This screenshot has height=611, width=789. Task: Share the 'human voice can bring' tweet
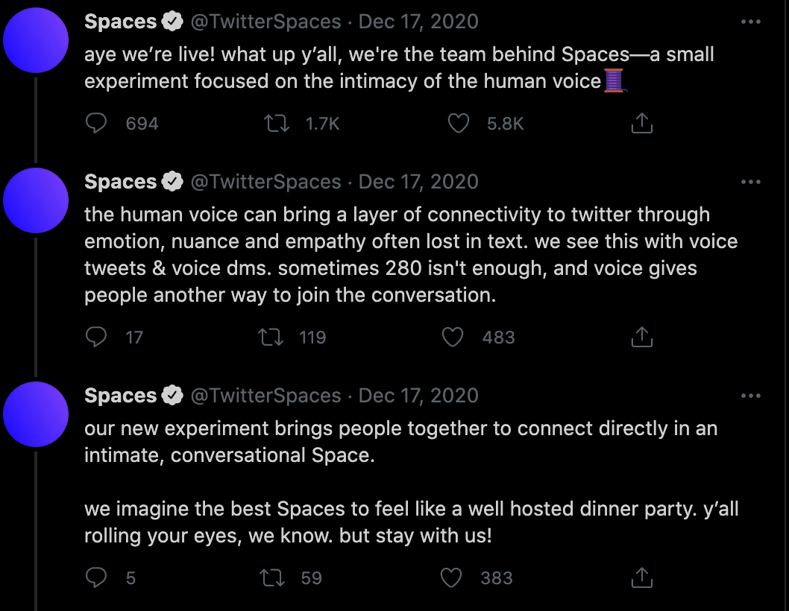coord(641,338)
